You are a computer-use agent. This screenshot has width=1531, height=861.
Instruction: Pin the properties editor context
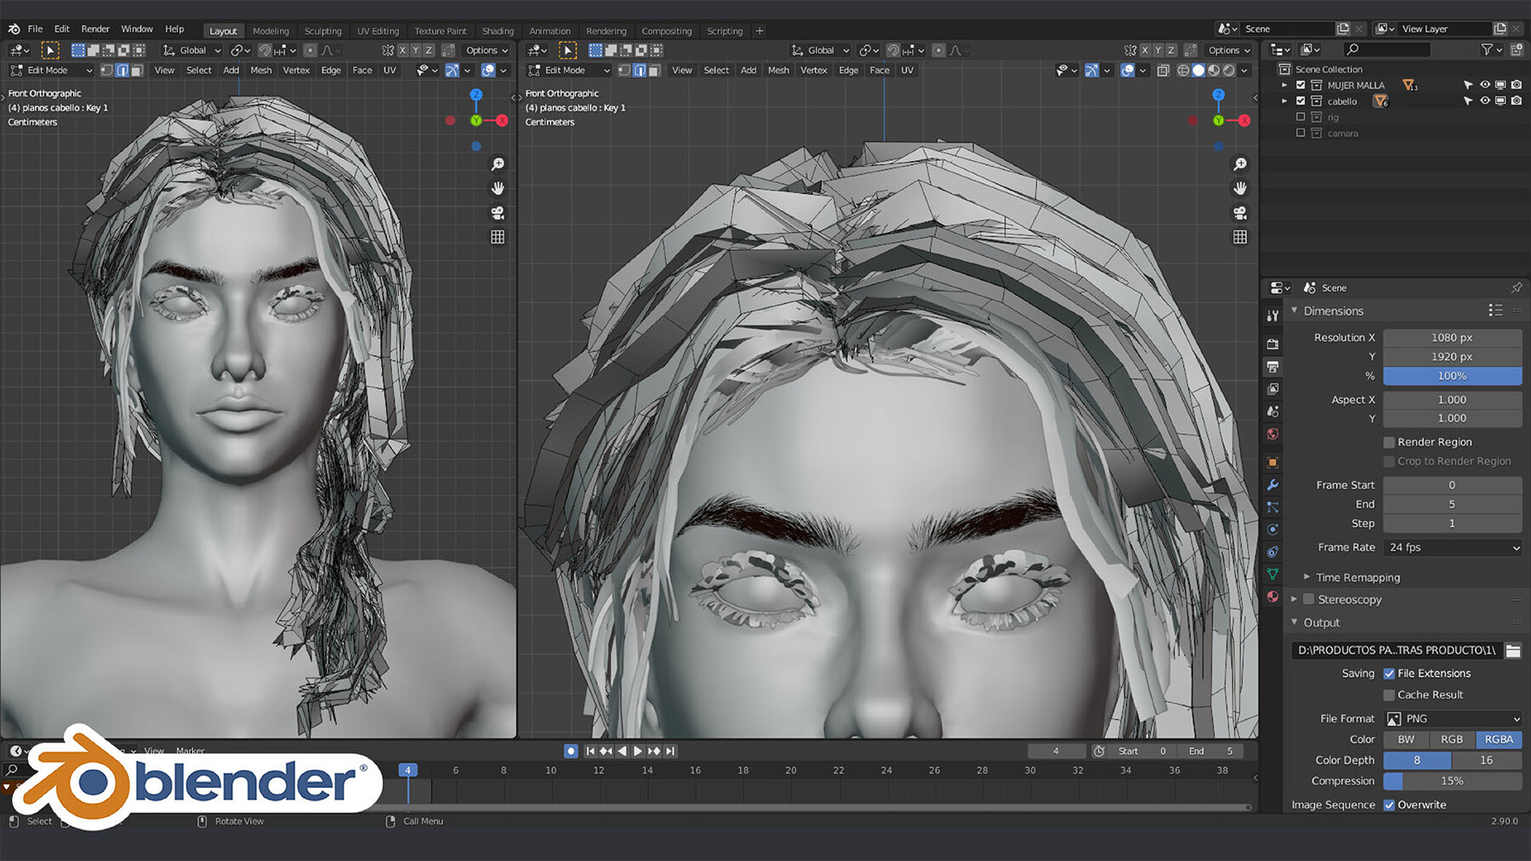(1516, 287)
